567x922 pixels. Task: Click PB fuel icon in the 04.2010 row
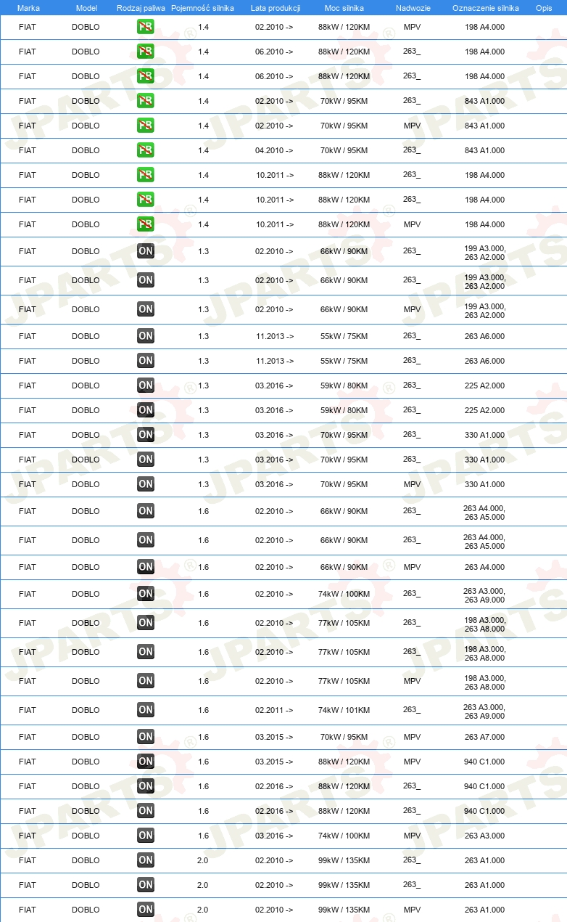[x=146, y=150]
